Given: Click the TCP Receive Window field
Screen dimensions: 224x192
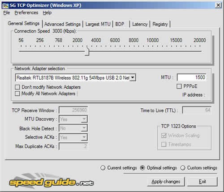Looking at the screenshot, I should pos(73,110).
